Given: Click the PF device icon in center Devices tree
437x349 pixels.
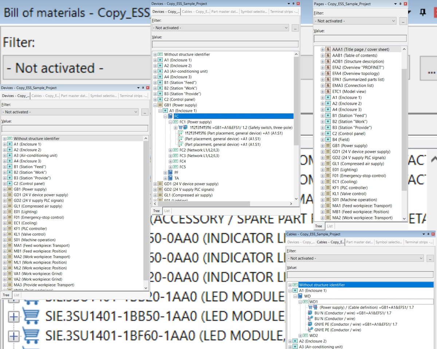Looking at the screenshot, I should pyautogui.click(x=171, y=173).
